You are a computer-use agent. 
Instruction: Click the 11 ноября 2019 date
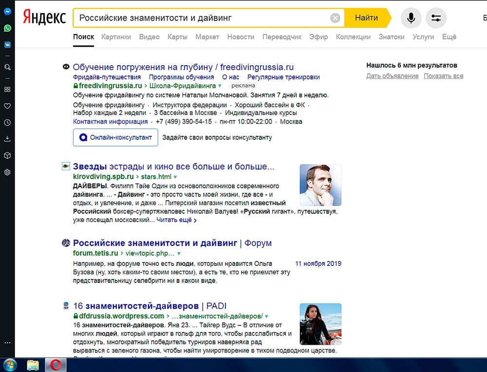(318, 263)
